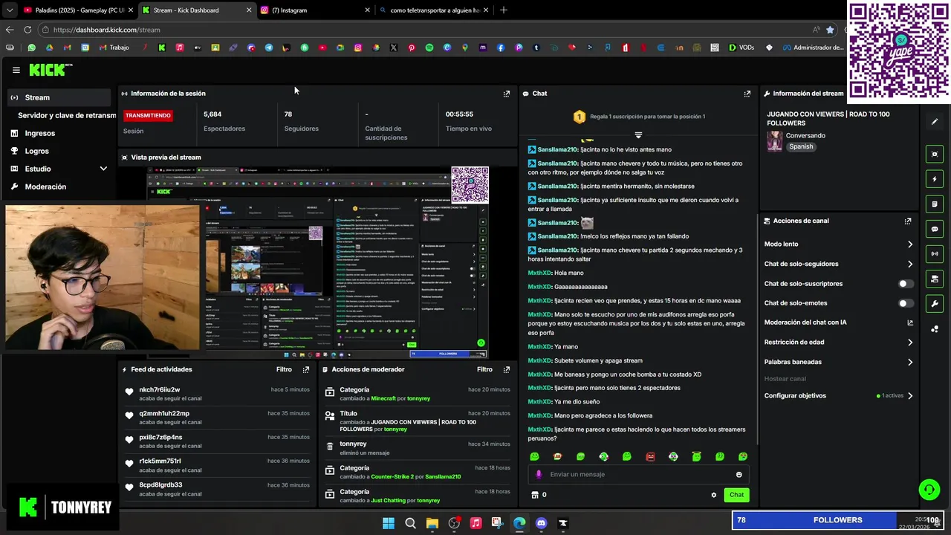Pop out the Chat panel

(747, 94)
